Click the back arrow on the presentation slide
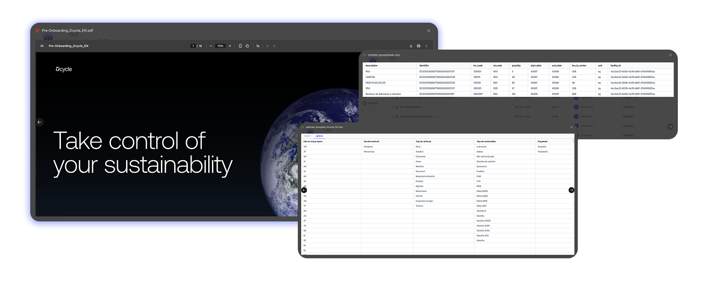Image resolution: width=708 pixels, height=281 pixels. pos(40,122)
